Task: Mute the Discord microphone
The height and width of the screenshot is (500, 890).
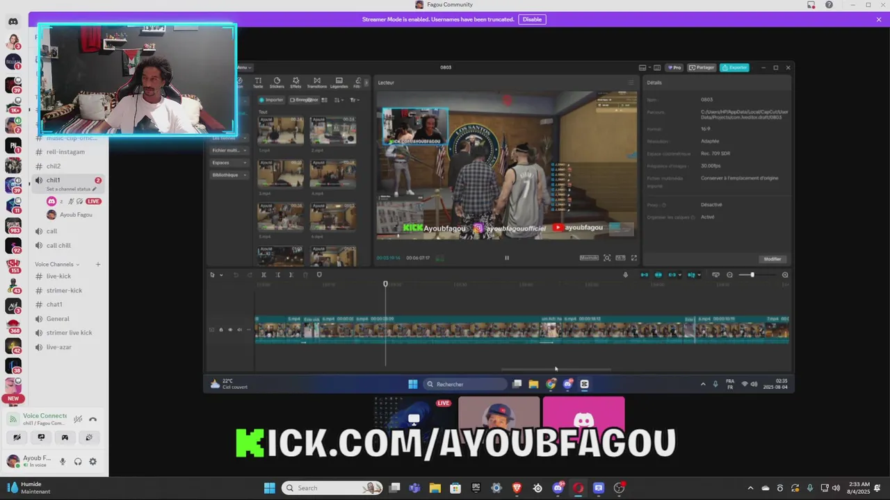Action: 63,462
